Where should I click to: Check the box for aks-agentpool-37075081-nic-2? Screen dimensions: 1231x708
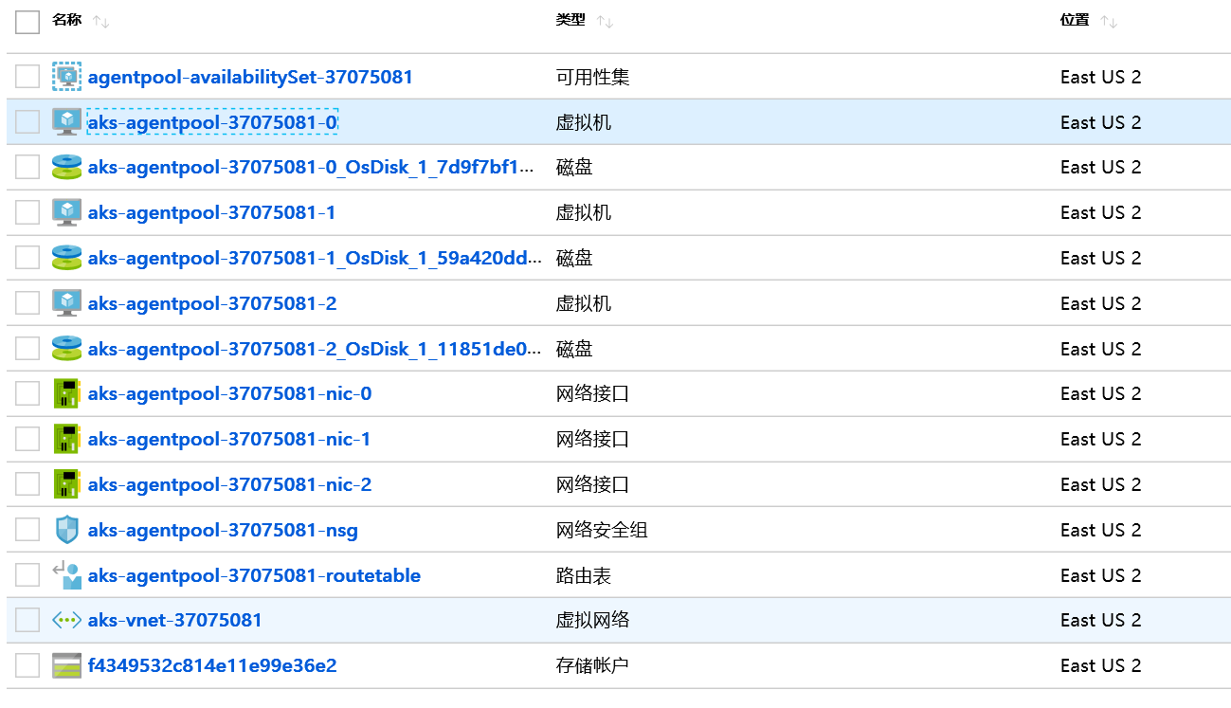(x=27, y=484)
